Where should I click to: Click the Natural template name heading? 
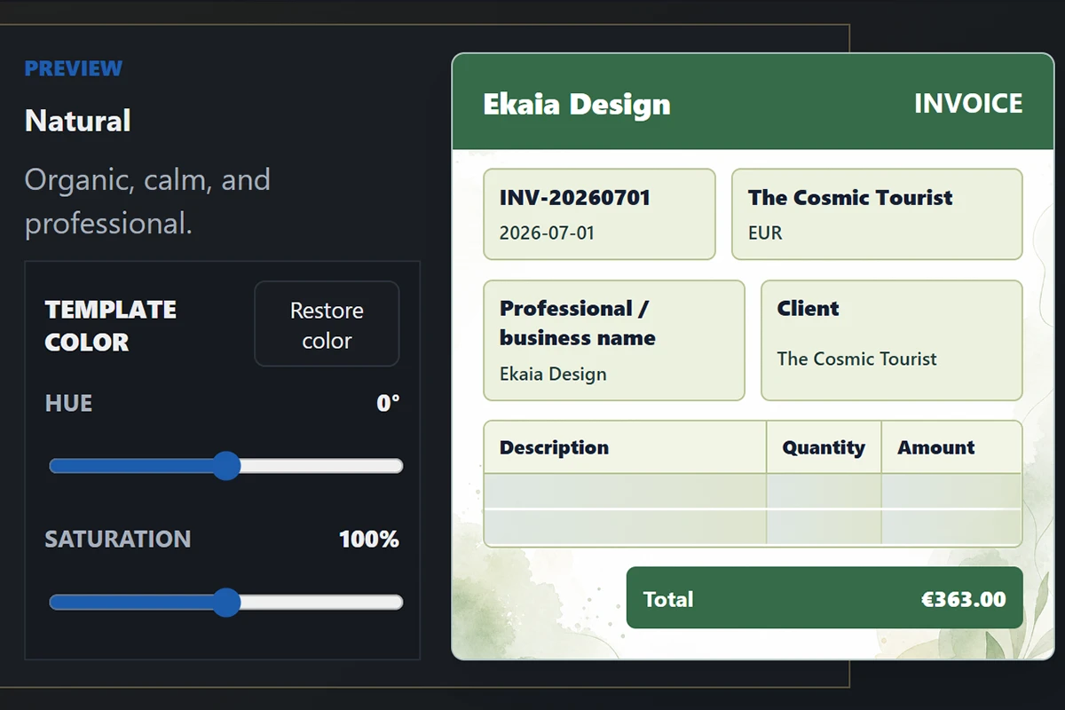click(78, 121)
